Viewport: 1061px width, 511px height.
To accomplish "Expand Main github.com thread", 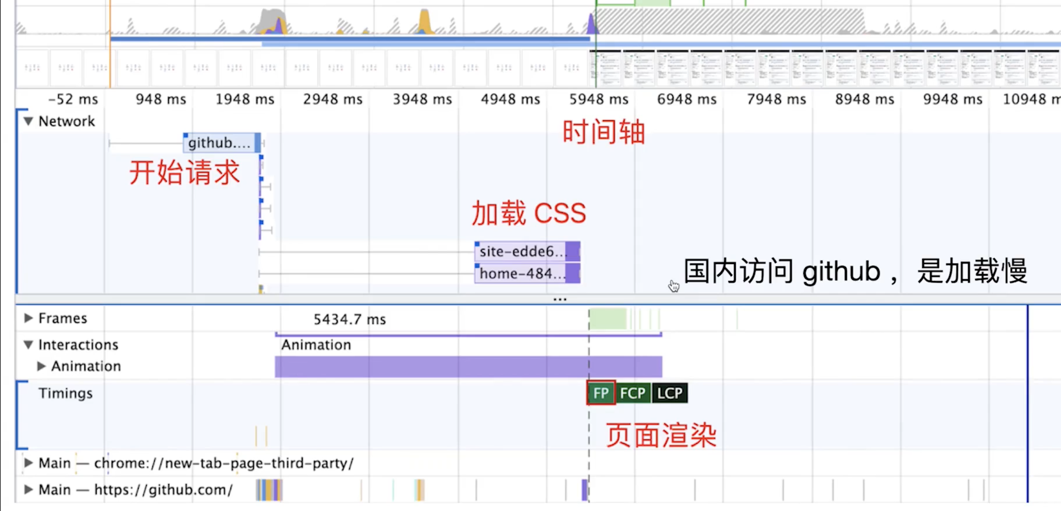I will (x=28, y=490).
